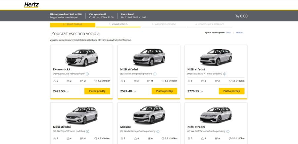298x144 pixels.
Task: Click passenger icon on Peugeot 208 card
Action: 54,81
